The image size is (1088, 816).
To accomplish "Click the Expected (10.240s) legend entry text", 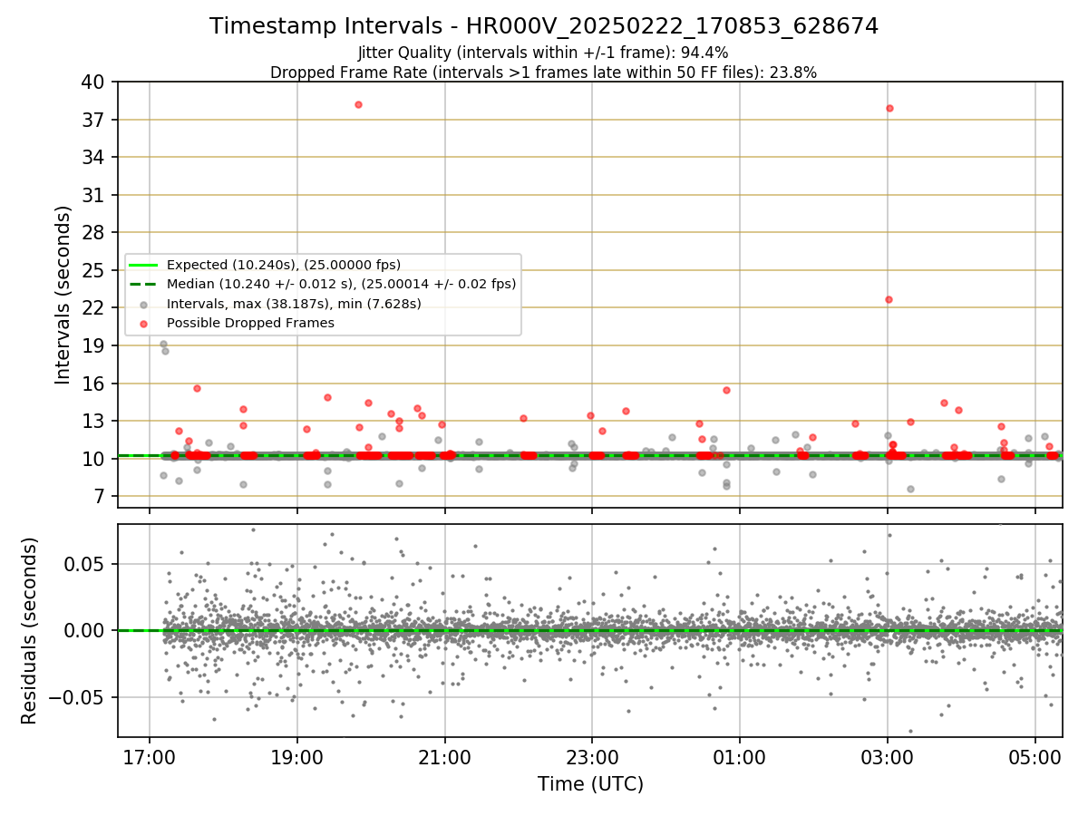I will click(x=284, y=265).
